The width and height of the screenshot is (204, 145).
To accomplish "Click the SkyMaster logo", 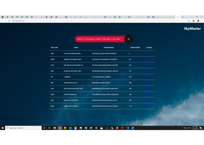I will point(192,28).
